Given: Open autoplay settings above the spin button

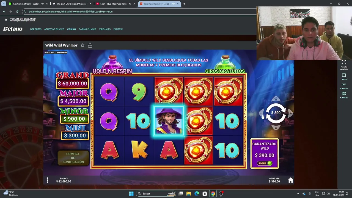Looking at the screenshot, I should coord(276,98).
